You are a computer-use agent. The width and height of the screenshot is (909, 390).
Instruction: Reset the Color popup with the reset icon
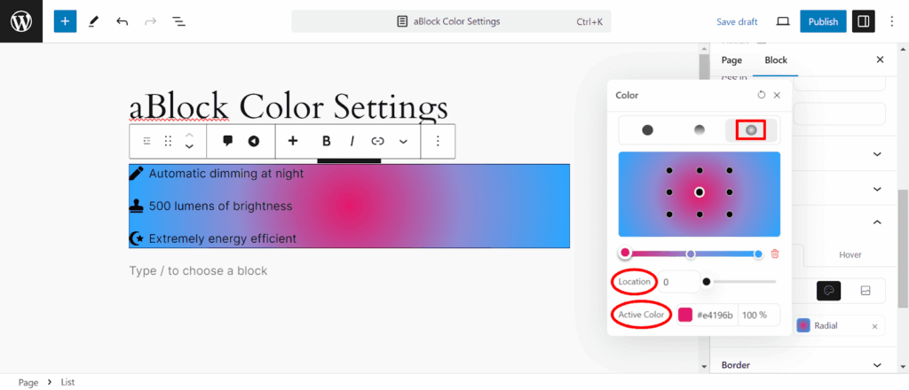[762, 95]
